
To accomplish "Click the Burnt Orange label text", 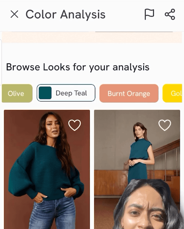I will [x=129, y=94].
